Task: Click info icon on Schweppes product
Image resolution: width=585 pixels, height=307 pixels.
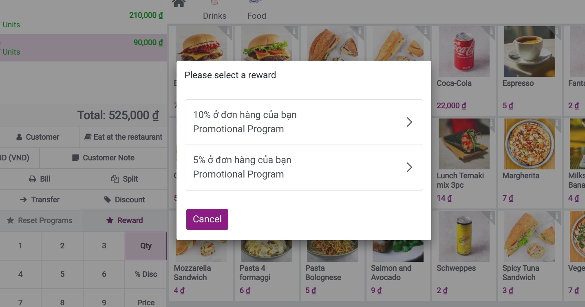Action: (x=491, y=216)
